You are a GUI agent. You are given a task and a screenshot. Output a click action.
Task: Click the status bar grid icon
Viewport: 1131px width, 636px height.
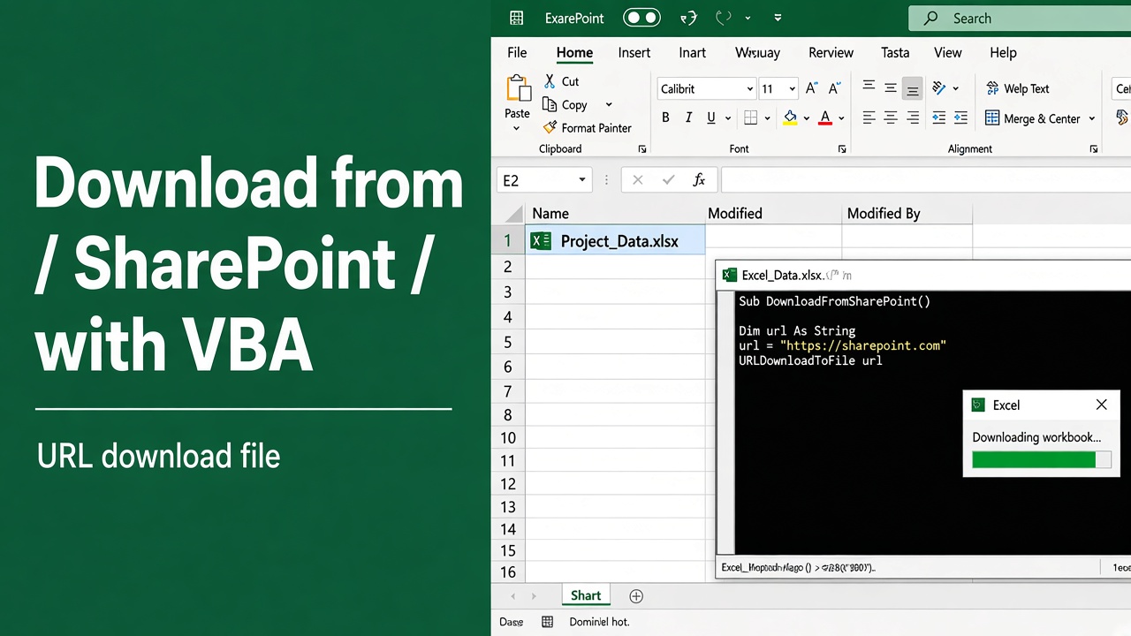coord(547,622)
